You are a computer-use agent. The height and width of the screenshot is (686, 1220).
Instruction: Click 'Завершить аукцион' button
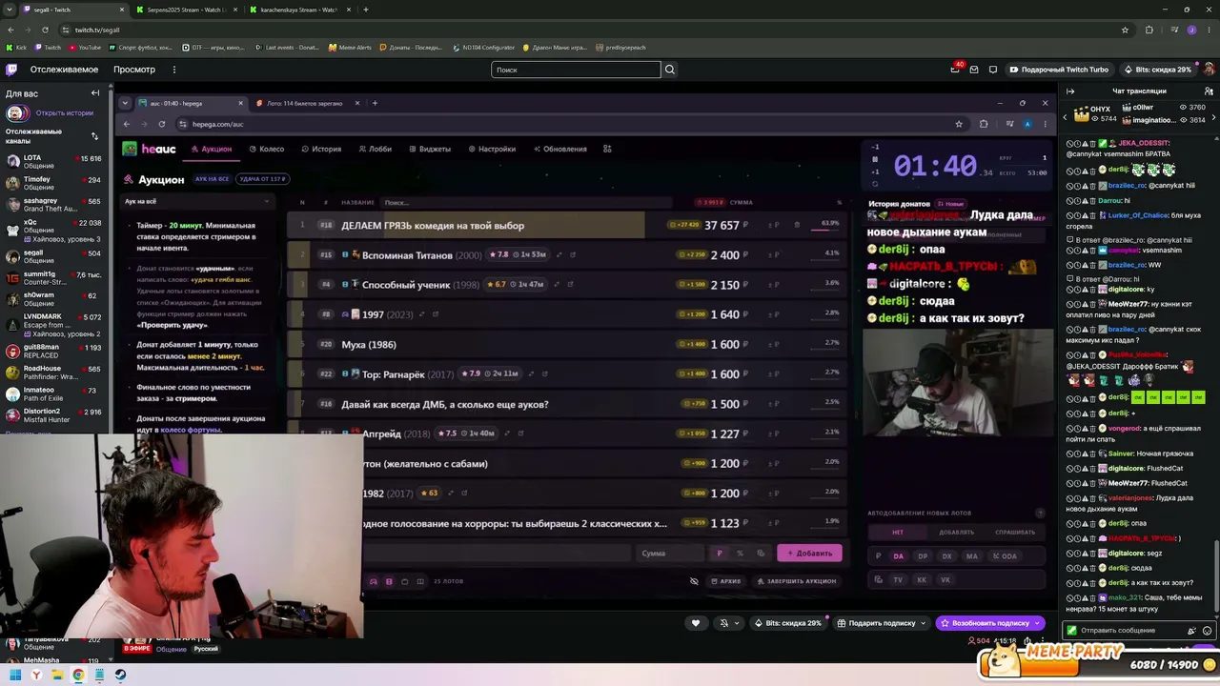796,581
